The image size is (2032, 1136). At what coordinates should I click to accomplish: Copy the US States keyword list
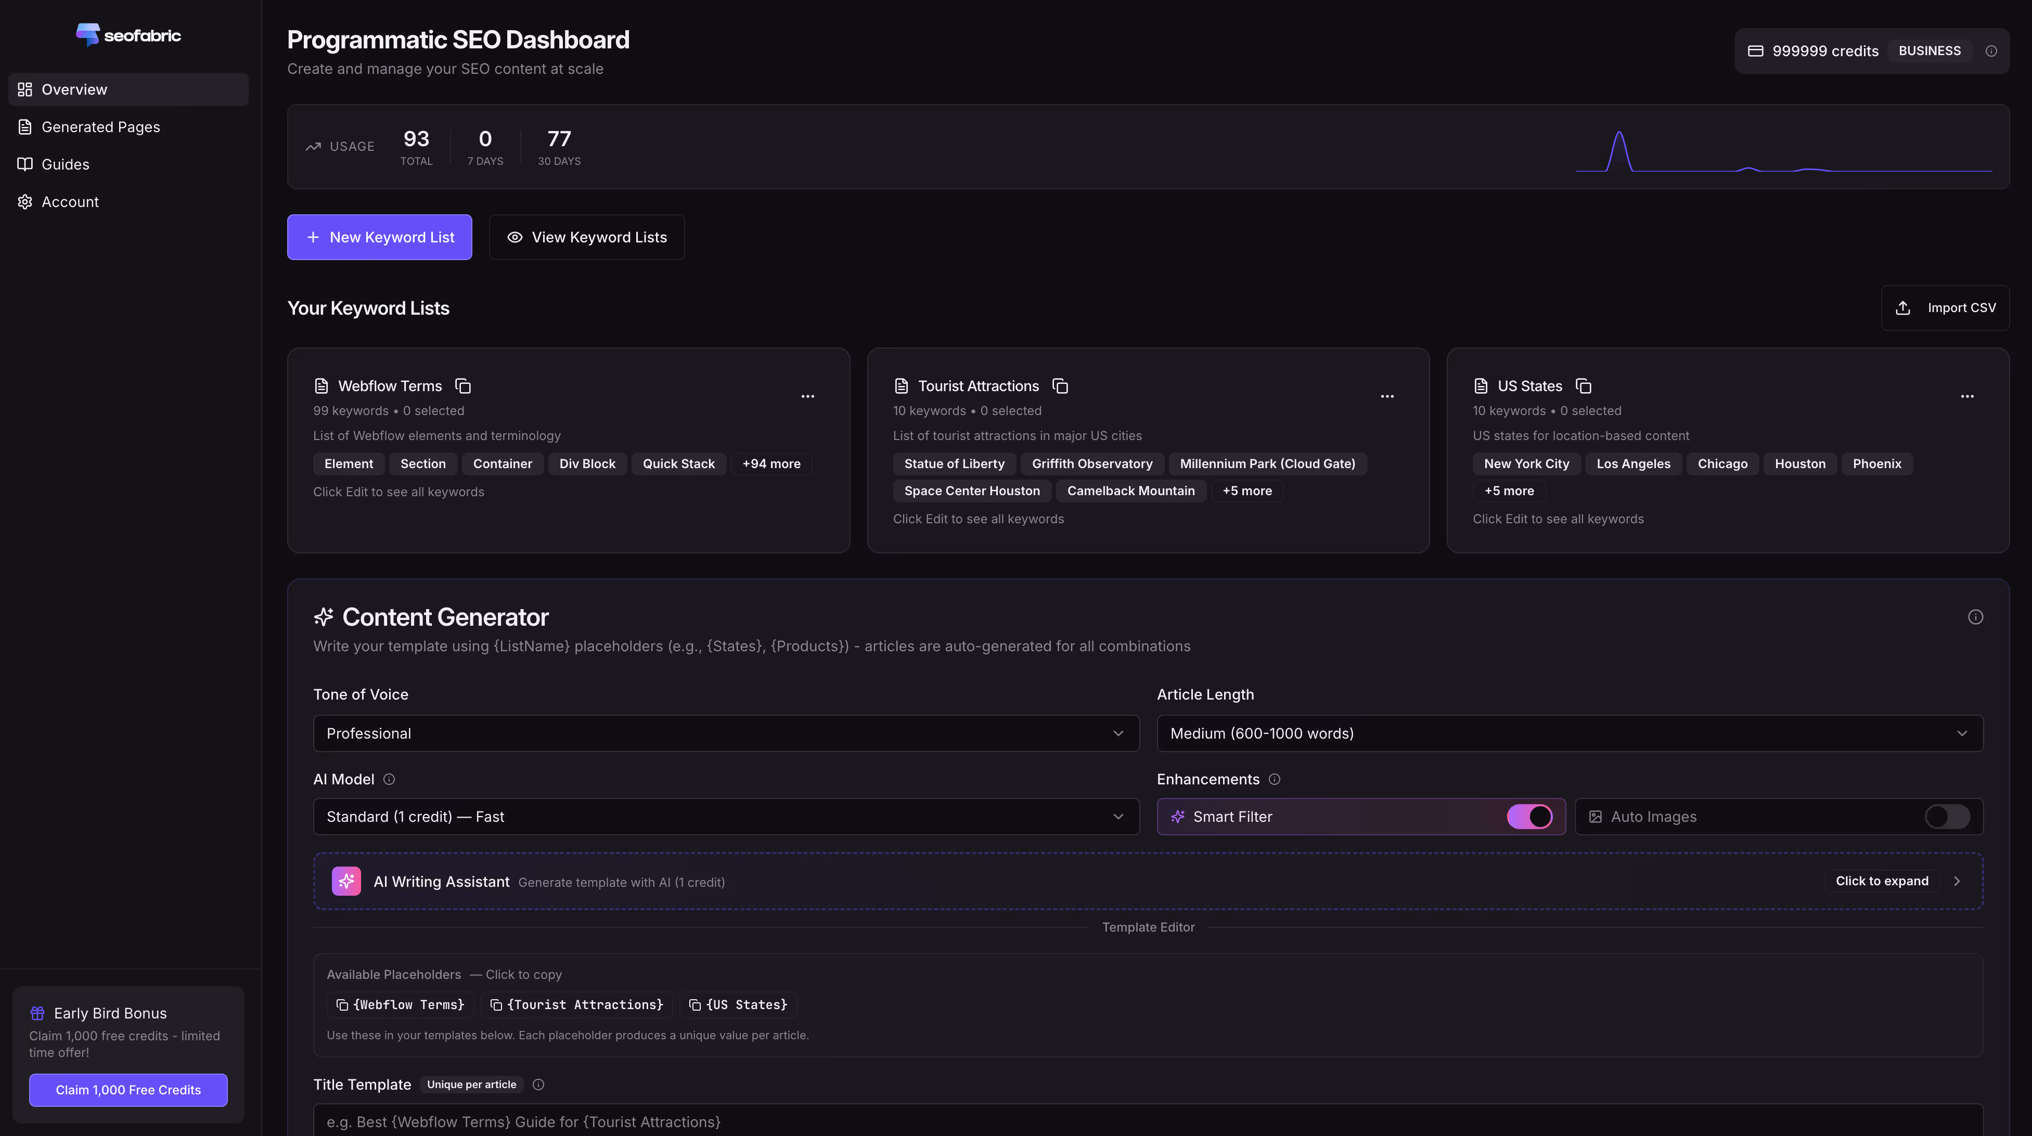[x=1584, y=386]
